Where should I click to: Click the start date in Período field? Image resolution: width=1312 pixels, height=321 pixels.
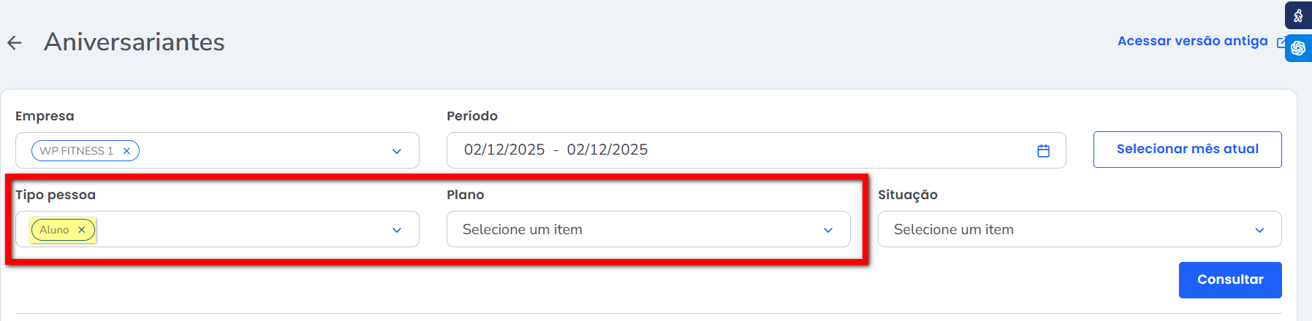tap(504, 150)
